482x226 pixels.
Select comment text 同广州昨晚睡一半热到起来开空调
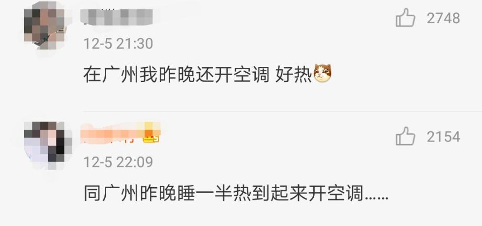coord(224,194)
